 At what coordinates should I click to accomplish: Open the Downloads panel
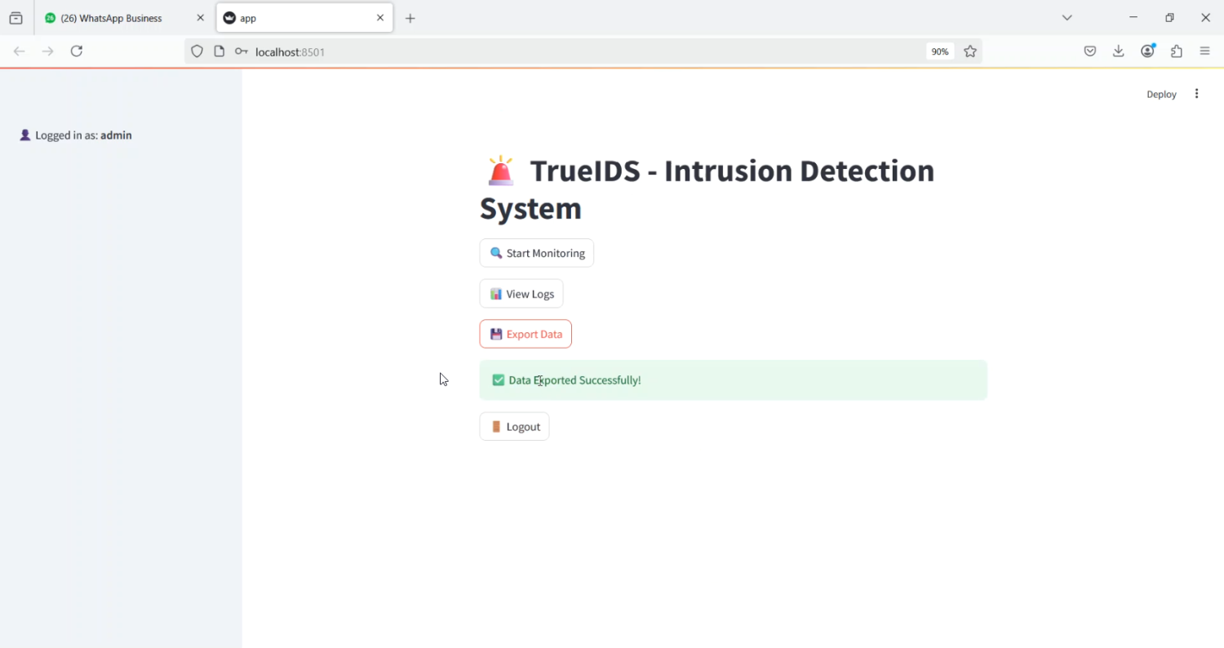pyautogui.click(x=1119, y=51)
